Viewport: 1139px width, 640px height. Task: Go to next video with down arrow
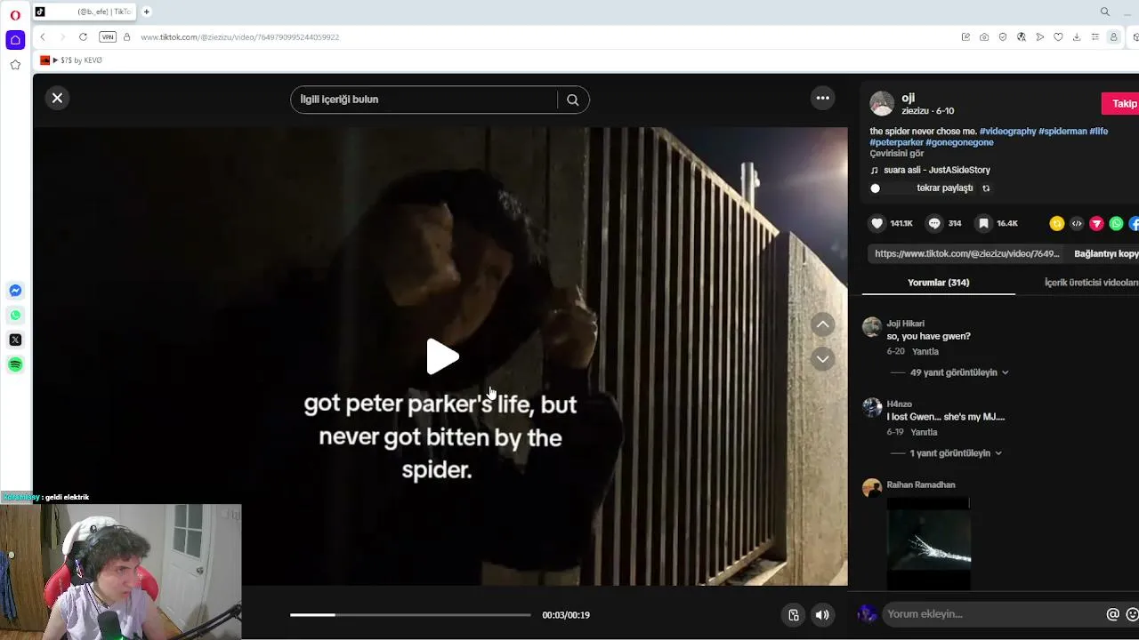823,359
